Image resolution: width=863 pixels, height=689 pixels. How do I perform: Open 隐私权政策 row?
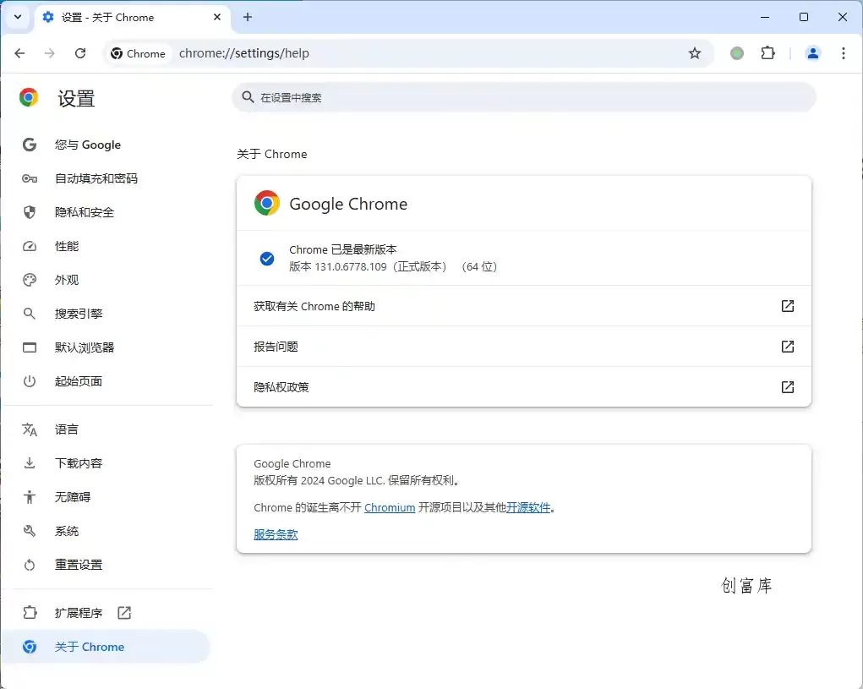pyautogui.click(x=523, y=387)
